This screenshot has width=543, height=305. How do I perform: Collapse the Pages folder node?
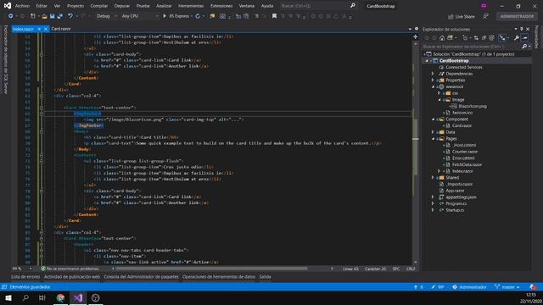coord(433,139)
